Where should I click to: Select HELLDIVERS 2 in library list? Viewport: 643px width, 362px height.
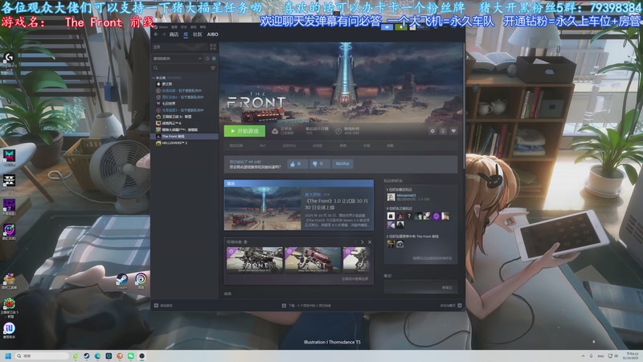pos(174,143)
